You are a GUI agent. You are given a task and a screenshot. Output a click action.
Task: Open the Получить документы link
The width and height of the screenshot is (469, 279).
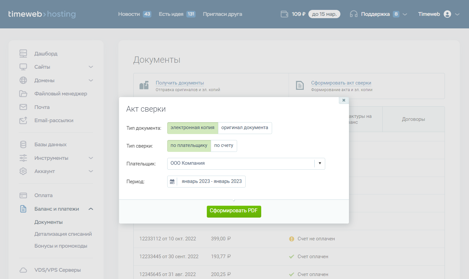pyautogui.click(x=180, y=83)
